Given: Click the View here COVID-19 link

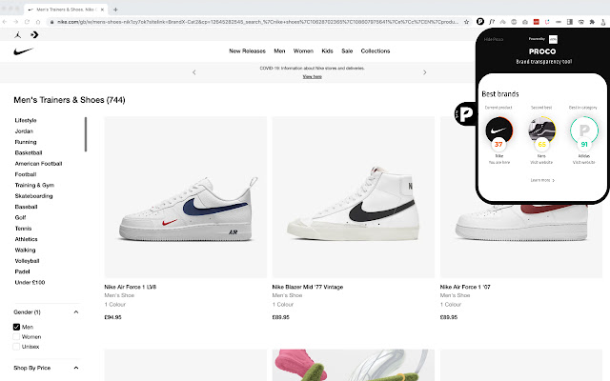Looking at the screenshot, I should [312, 76].
